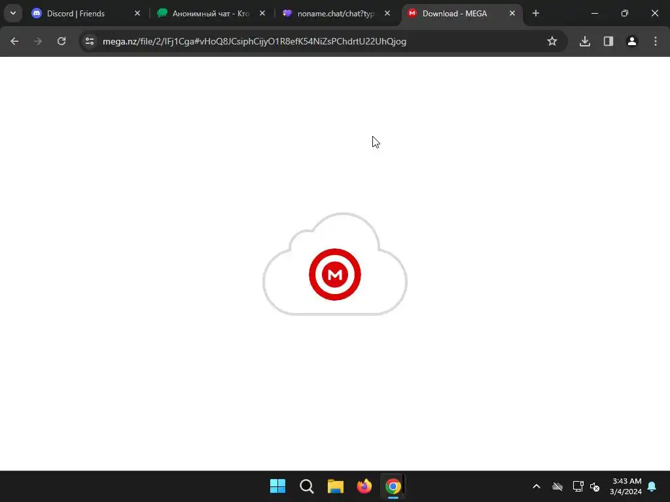Open the notifications bell
This screenshot has height=502, width=670.
tap(652, 486)
